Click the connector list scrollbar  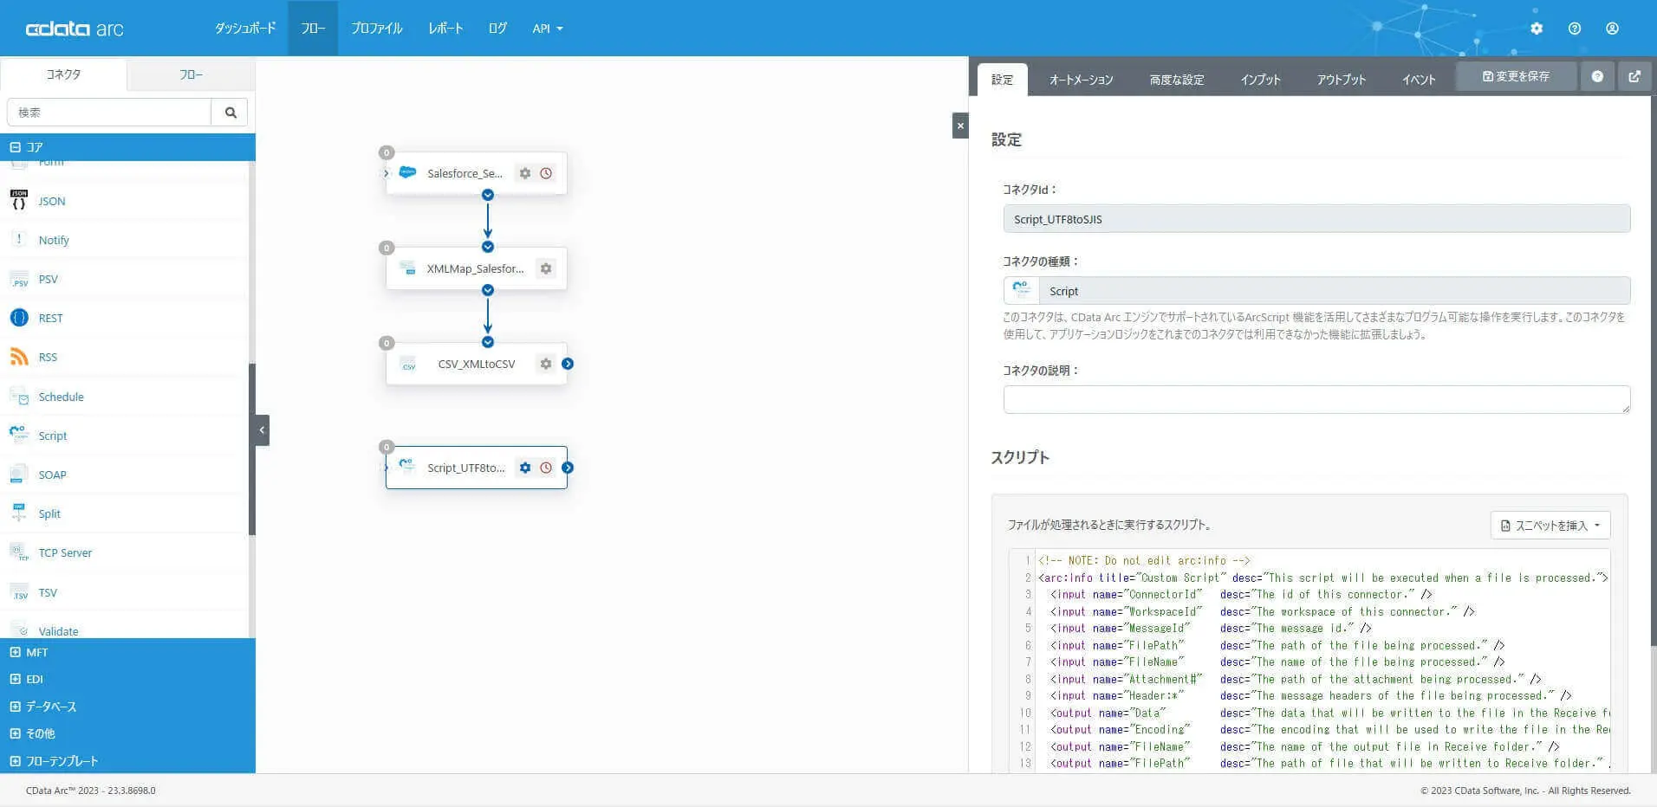[x=252, y=449]
